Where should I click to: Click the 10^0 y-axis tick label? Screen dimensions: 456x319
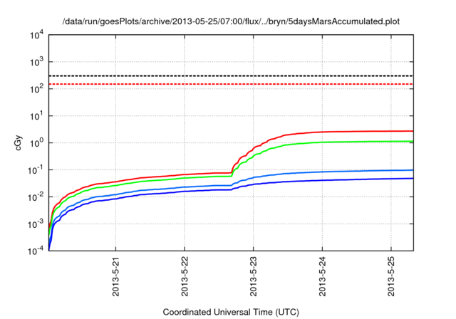coord(37,143)
